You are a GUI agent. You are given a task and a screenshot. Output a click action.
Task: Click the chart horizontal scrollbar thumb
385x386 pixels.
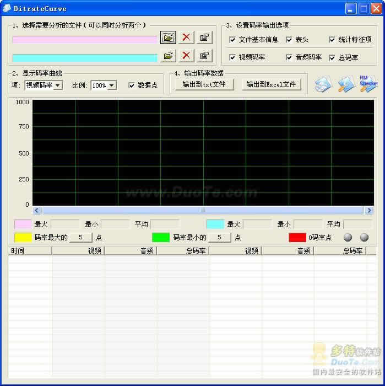coord(203,211)
